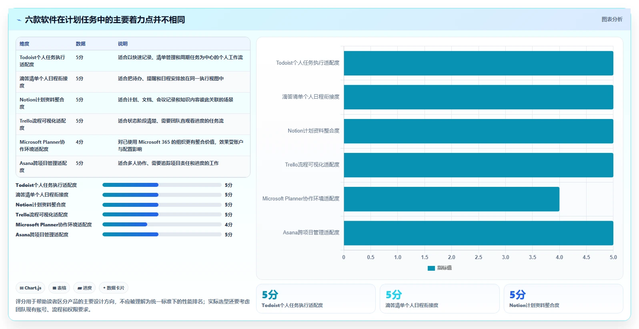Click the 图表分析 tag in the header
This screenshot has height=329, width=639.
tap(612, 19)
